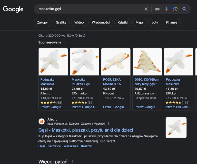197x164 pixels.
Task: Click the Allegro site favicon
Action: 42,122
